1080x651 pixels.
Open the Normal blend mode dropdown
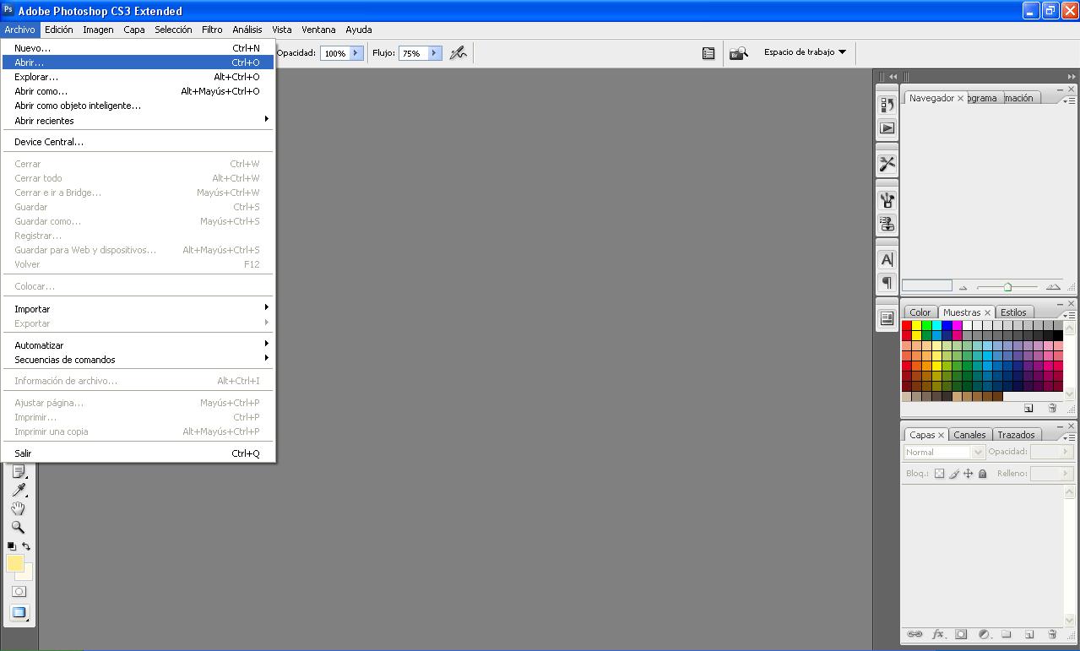[944, 452]
